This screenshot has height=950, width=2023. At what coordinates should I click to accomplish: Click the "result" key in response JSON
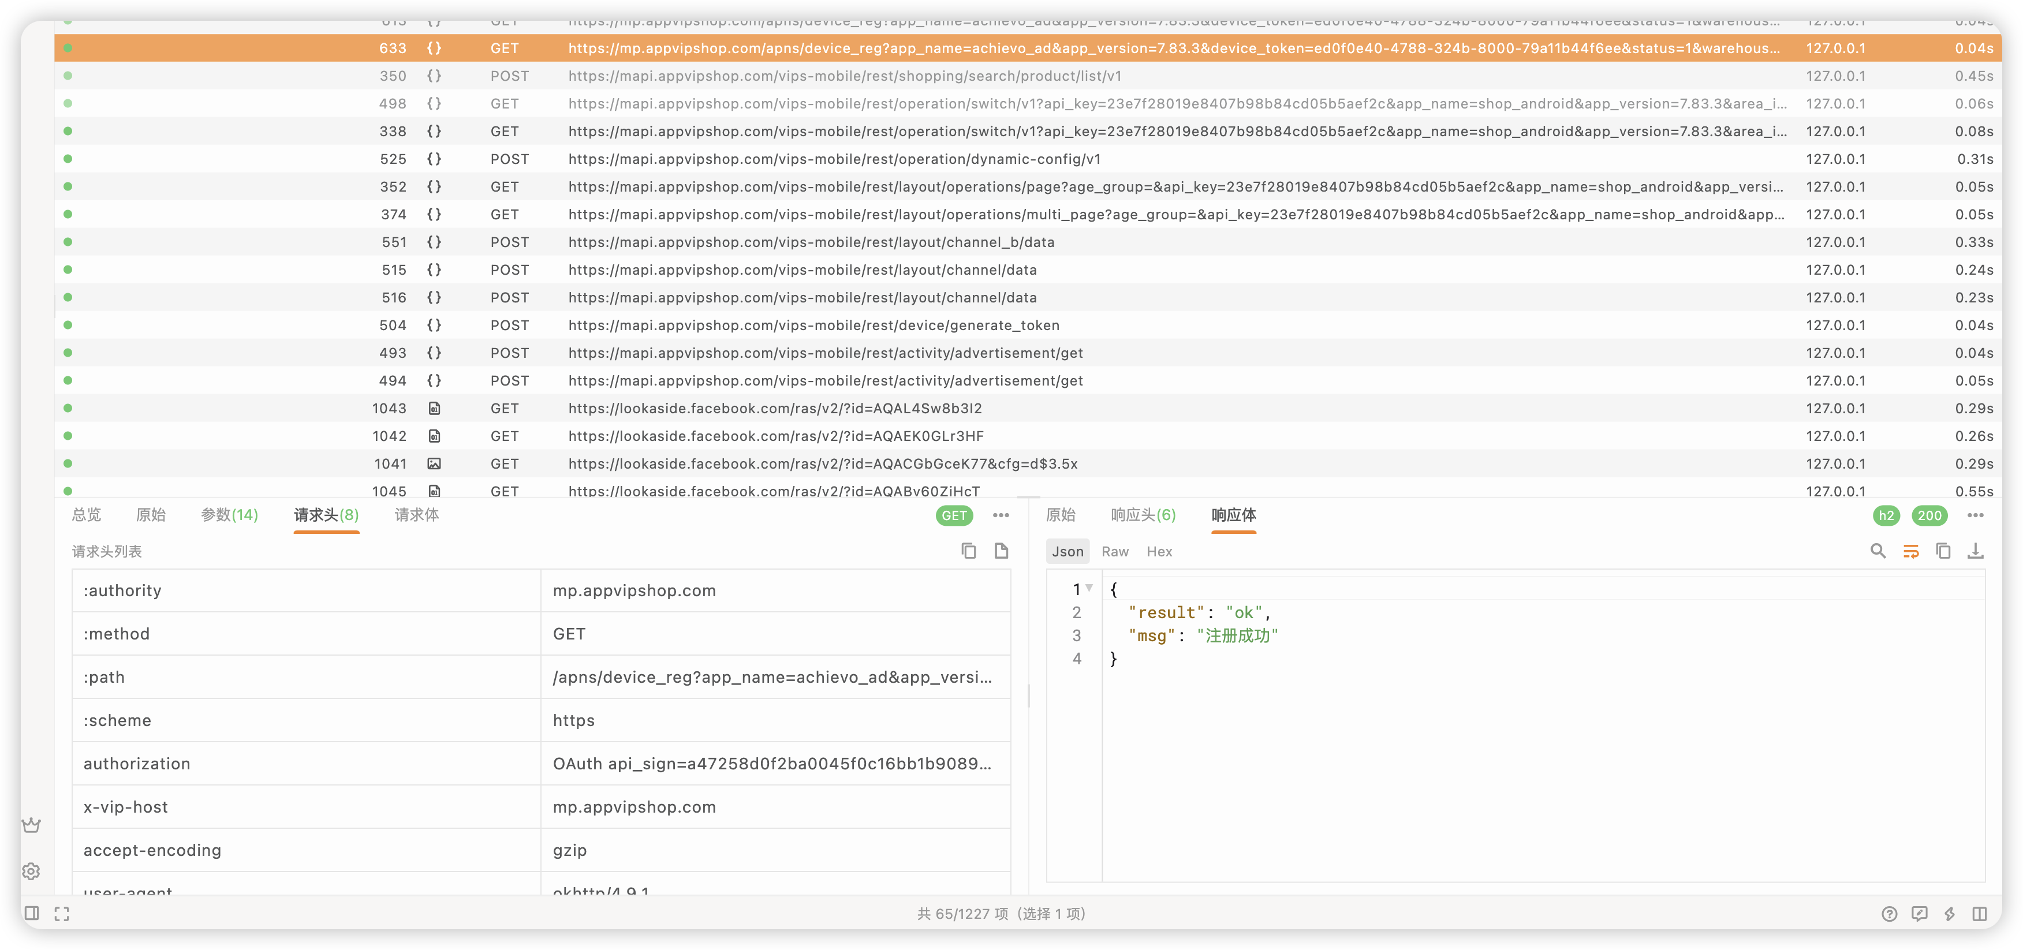[1166, 612]
